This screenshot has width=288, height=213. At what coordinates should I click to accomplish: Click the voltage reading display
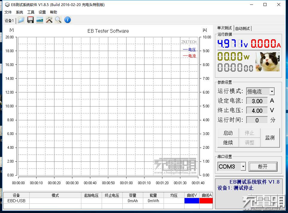click(232, 44)
